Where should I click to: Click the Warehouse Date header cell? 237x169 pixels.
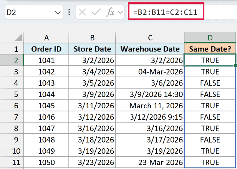[150, 49]
